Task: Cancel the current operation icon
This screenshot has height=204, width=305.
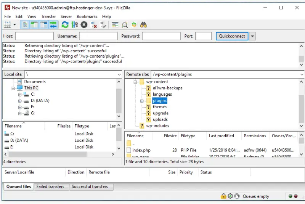Action: (84, 25)
